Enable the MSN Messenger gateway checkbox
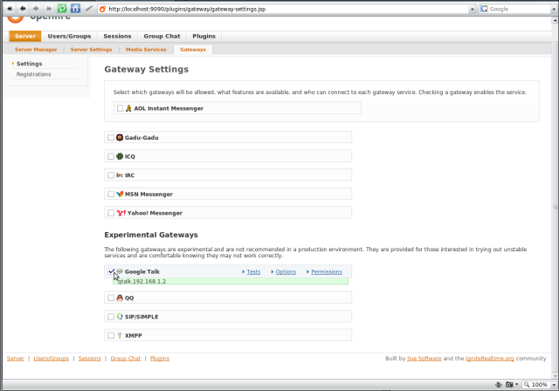This screenshot has height=391, width=559. pos(111,194)
